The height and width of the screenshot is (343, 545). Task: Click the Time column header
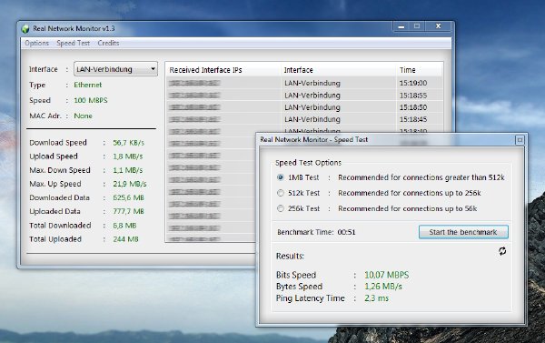pyautogui.click(x=419, y=70)
